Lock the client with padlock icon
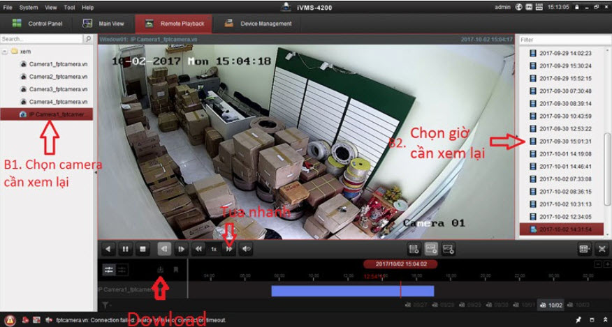The height and width of the screenshot is (327, 612). click(x=577, y=7)
